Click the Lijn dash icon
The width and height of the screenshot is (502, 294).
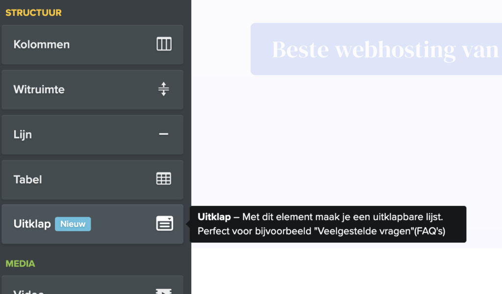pyautogui.click(x=164, y=134)
